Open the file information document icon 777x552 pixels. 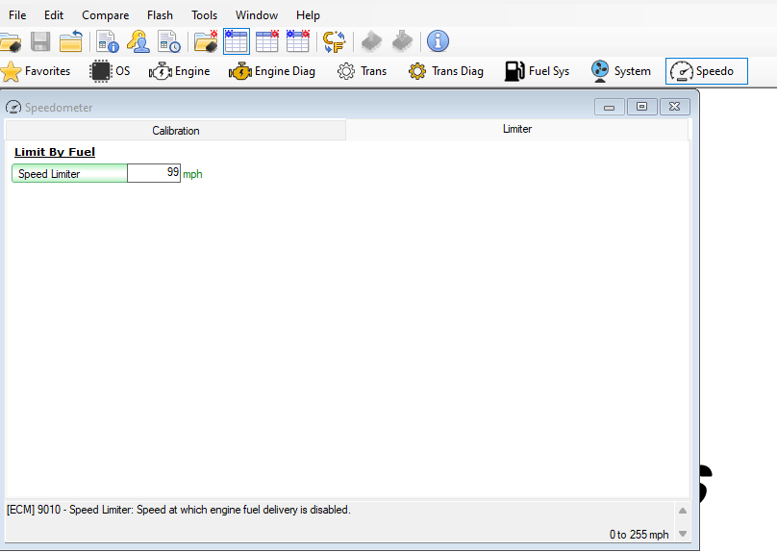coord(107,41)
